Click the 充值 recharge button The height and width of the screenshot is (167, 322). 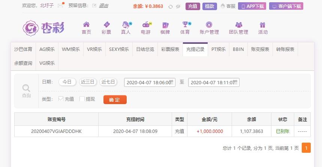tap(193, 6)
